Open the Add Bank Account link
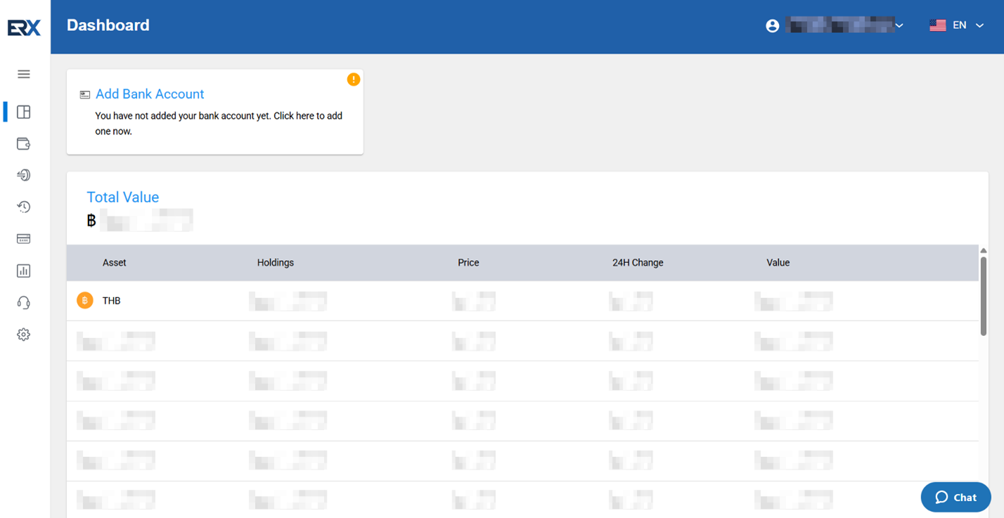This screenshot has width=1004, height=518. point(150,94)
